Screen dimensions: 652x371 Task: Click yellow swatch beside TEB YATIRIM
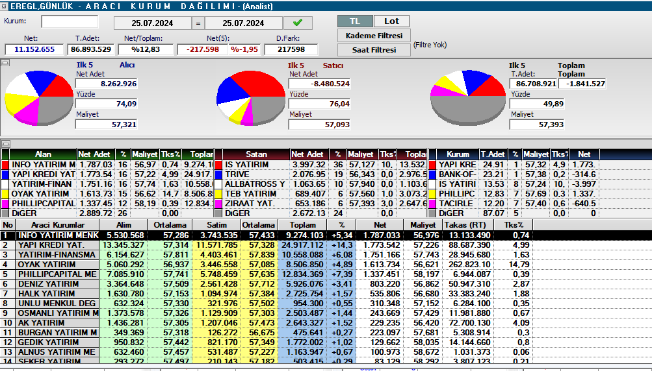[218, 194]
